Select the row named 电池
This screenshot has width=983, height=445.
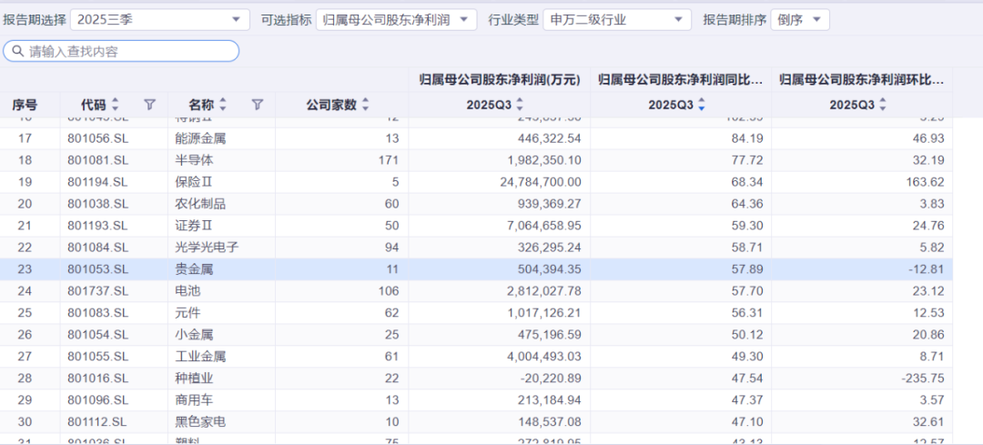pyautogui.click(x=476, y=291)
